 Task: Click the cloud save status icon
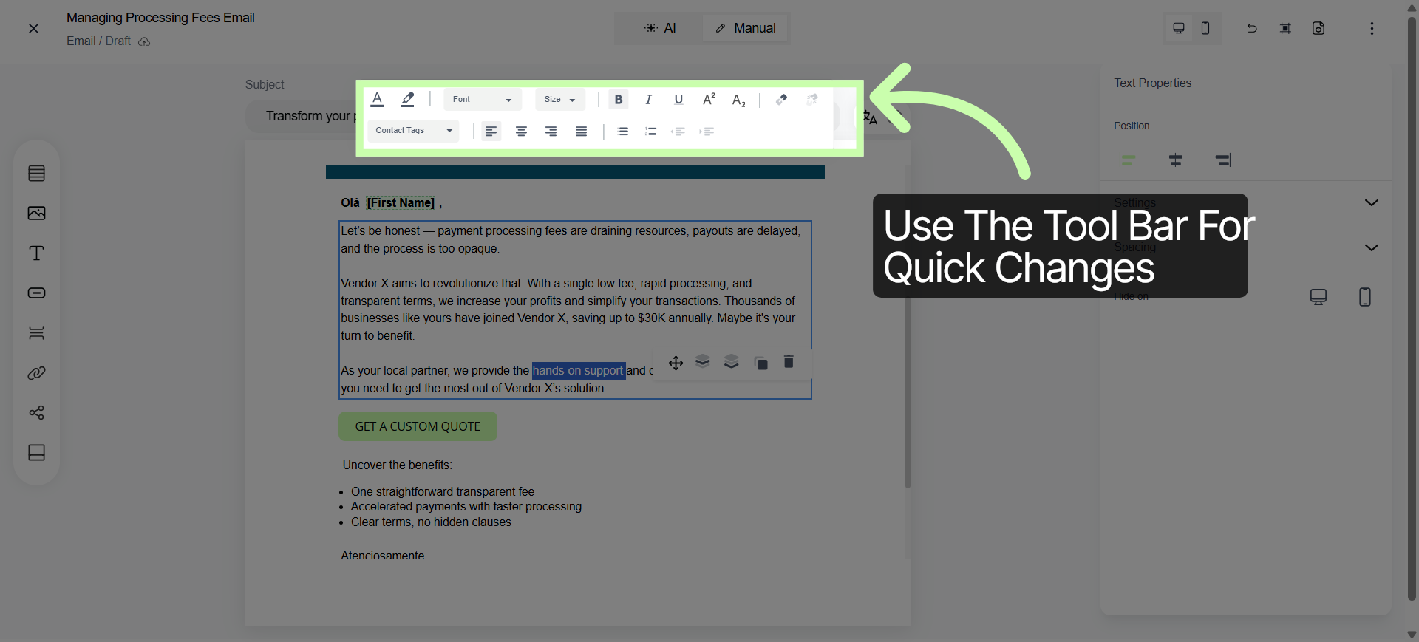(x=144, y=41)
